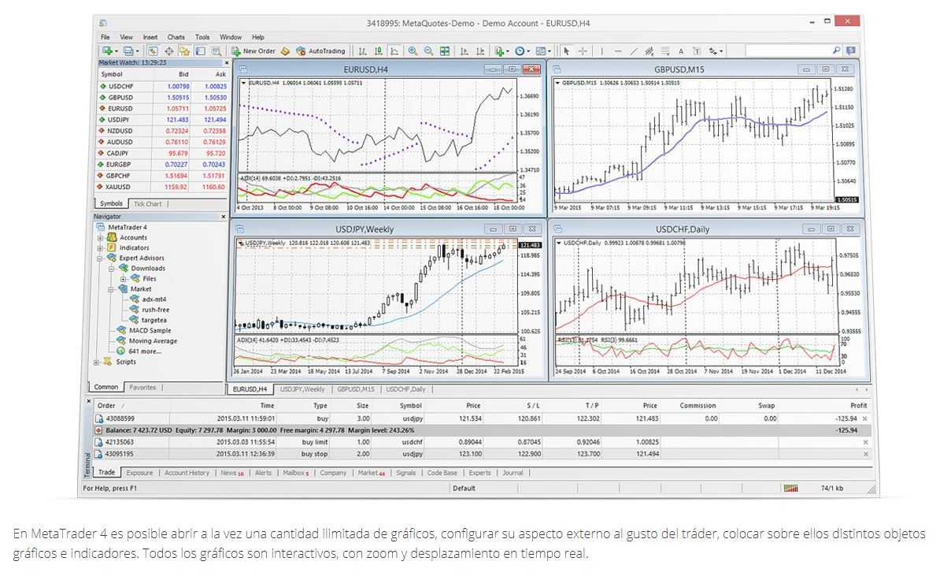
Task: Toggle the Data Window crosshair-target icon
Action: coord(169,51)
